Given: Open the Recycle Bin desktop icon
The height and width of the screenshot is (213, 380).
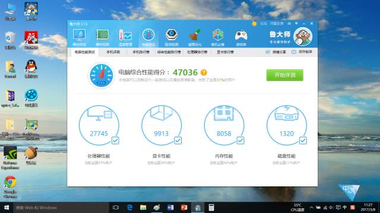Looking at the screenshot, I should (x=10, y=40).
